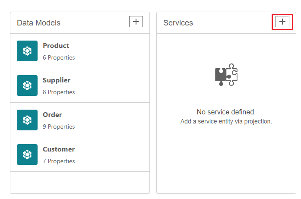This screenshot has height=199, width=301.
Task: Click the empty row below the Customer entity
Action: (x=80, y=183)
